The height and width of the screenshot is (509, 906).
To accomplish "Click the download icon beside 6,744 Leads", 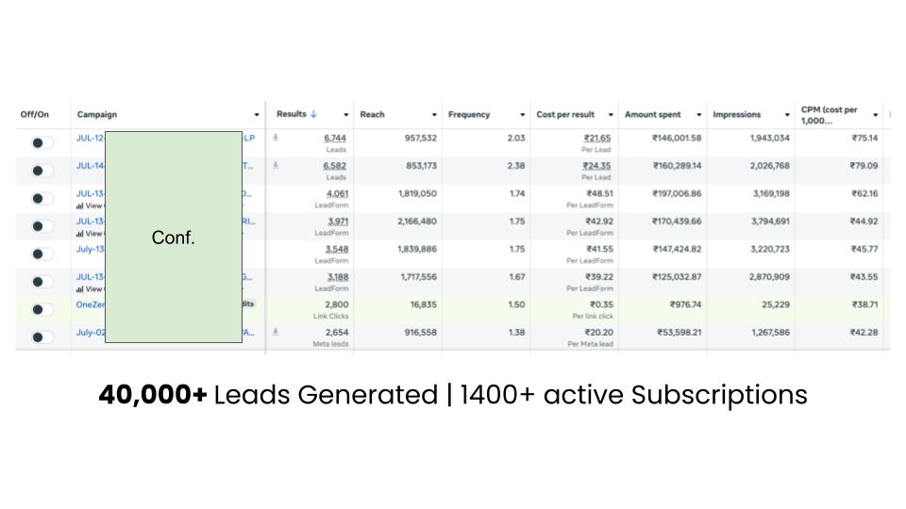I will (x=276, y=138).
